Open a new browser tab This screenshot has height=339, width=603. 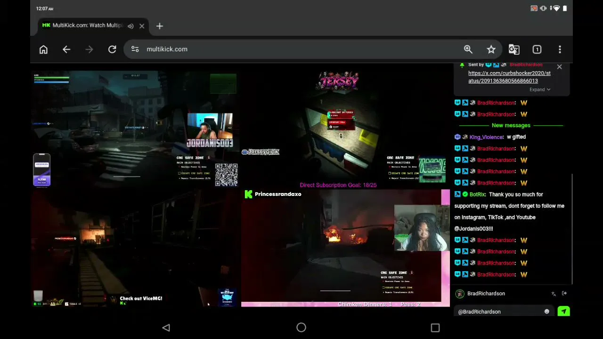click(x=160, y=26)
